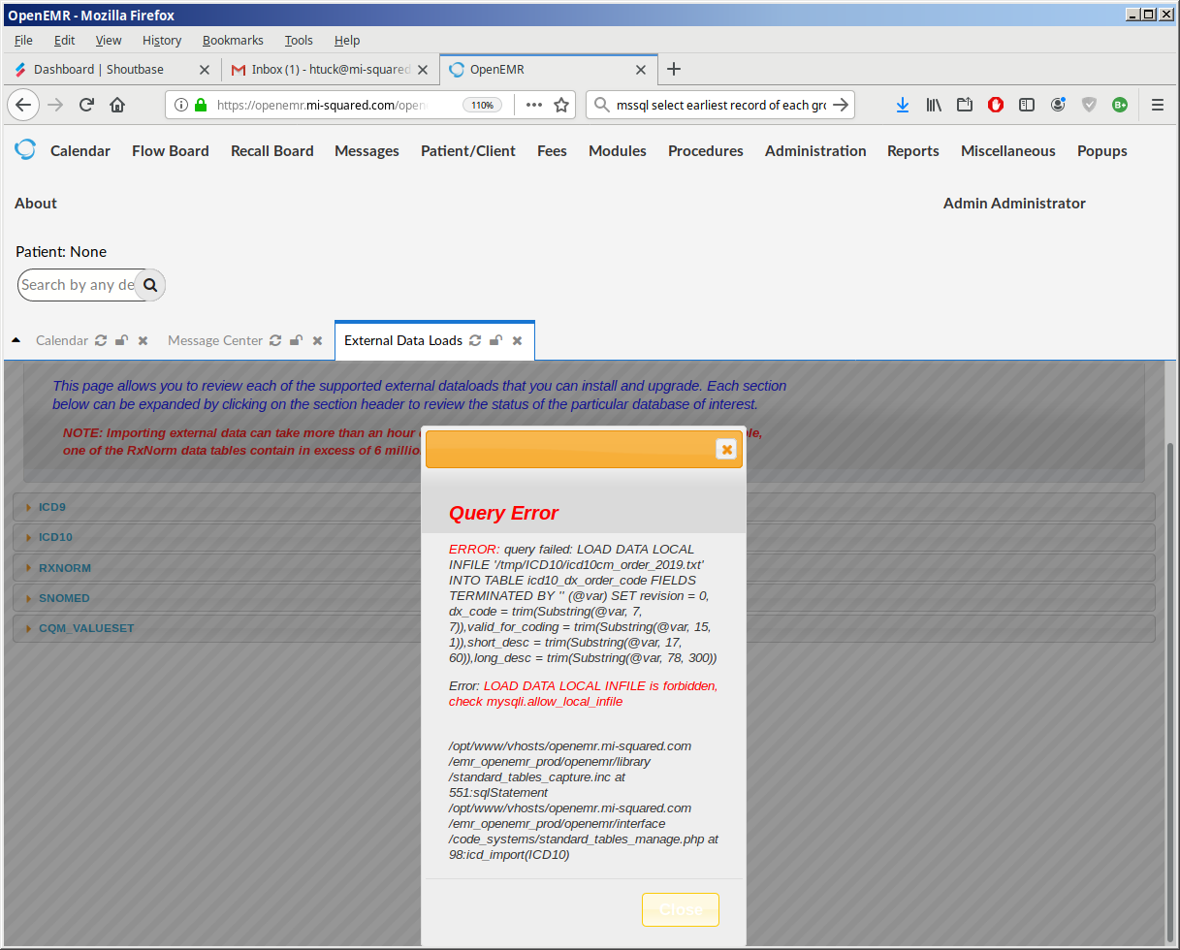The width and height of the screenshot is (1180, 950).
Task: Click the search magnifier icon for patients
Action: click(150, 285)
